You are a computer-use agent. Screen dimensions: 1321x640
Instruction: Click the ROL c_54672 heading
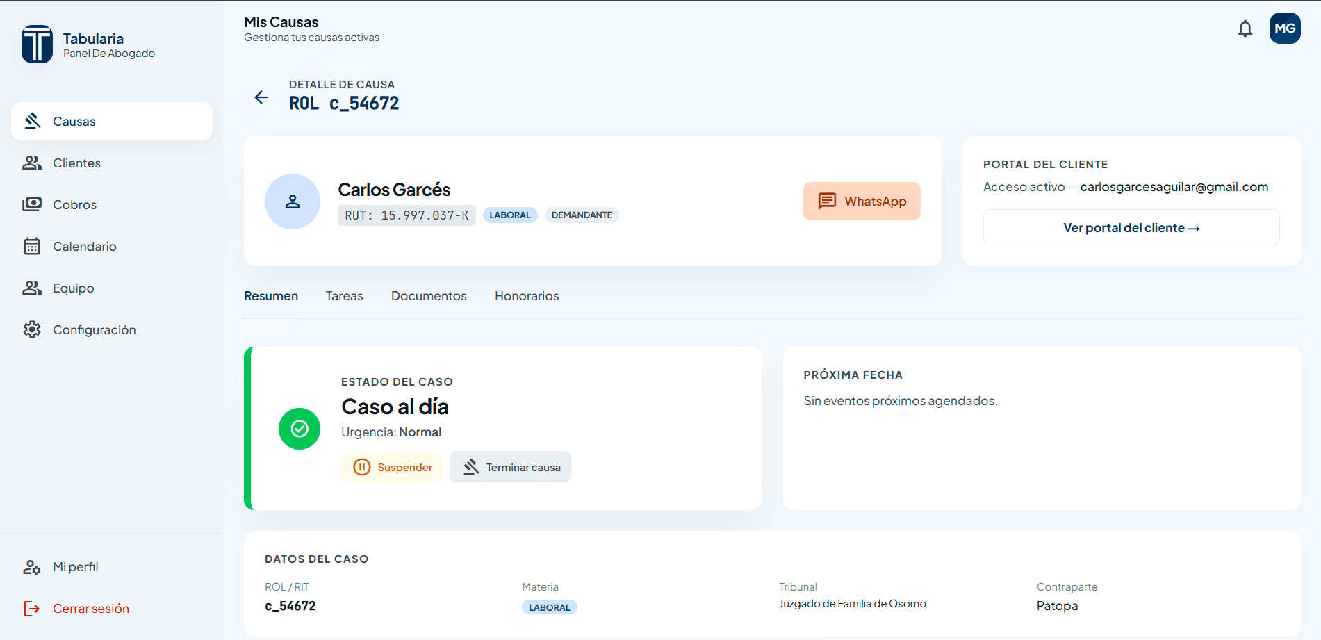pos(344,104)
